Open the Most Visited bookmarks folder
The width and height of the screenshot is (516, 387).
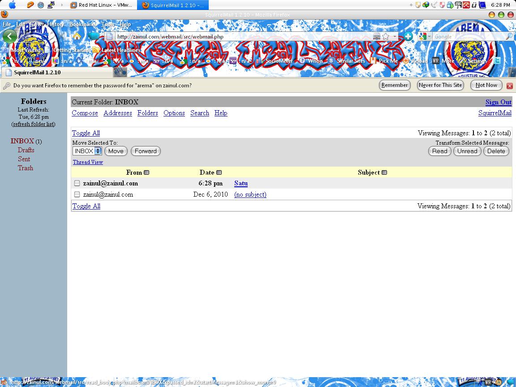pyautogui.click(x=21, y=50)
